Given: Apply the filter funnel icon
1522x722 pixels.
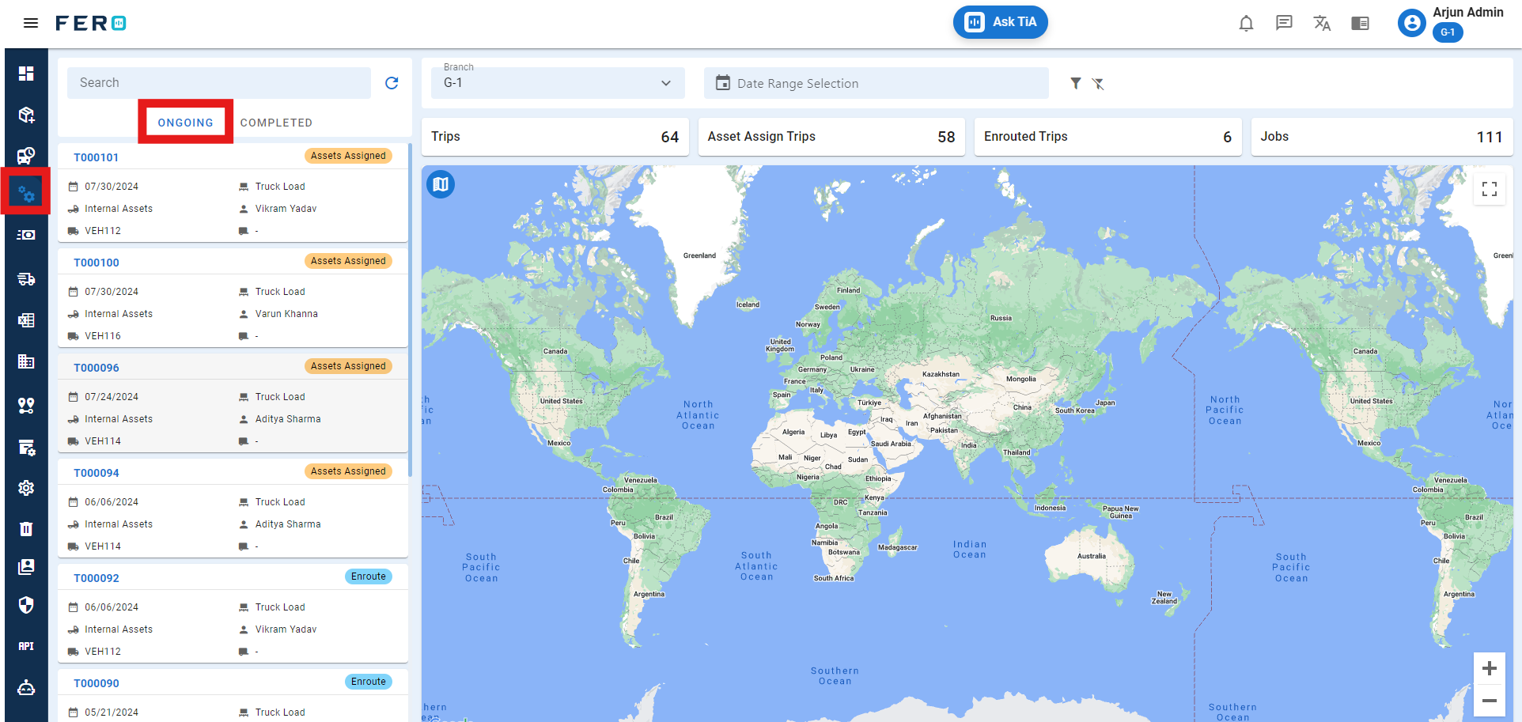Looking at the screenshot, I should (x=1076, y=83).
